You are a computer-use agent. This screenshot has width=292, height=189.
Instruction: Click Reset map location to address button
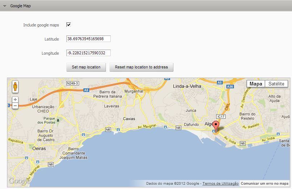[x=141, y=67]
